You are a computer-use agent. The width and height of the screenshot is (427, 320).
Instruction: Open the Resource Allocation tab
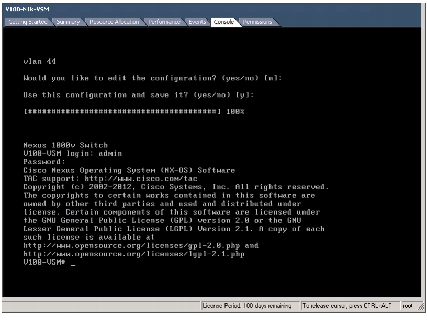click(x=114, y=22)
